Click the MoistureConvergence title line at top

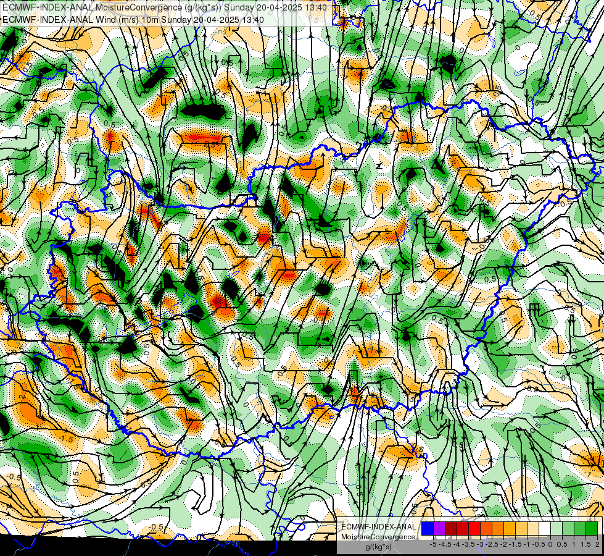click(165, 7)
